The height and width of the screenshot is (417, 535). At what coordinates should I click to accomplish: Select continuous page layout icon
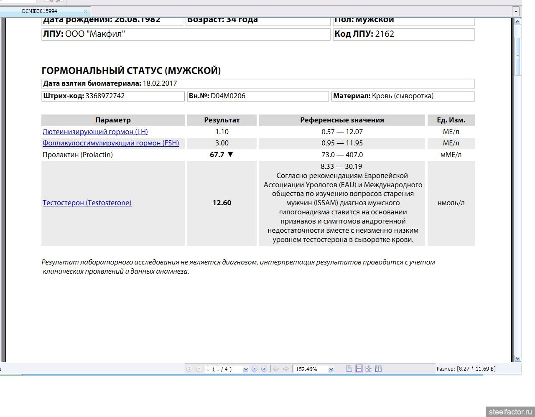point(359,369)
